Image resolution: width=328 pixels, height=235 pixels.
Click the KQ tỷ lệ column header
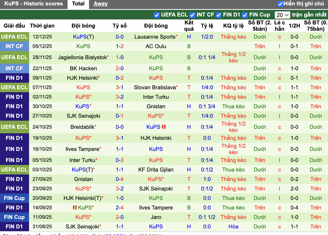(x=233, y=26)
